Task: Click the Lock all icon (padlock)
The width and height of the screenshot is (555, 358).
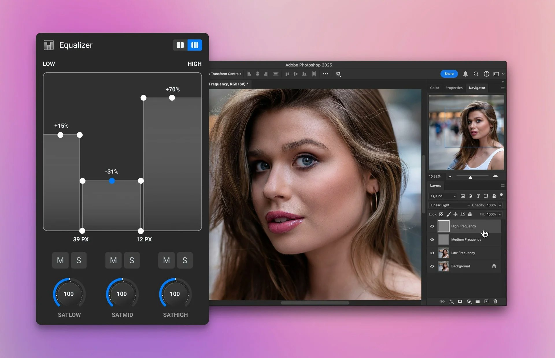Action: [x=470, y=214]
